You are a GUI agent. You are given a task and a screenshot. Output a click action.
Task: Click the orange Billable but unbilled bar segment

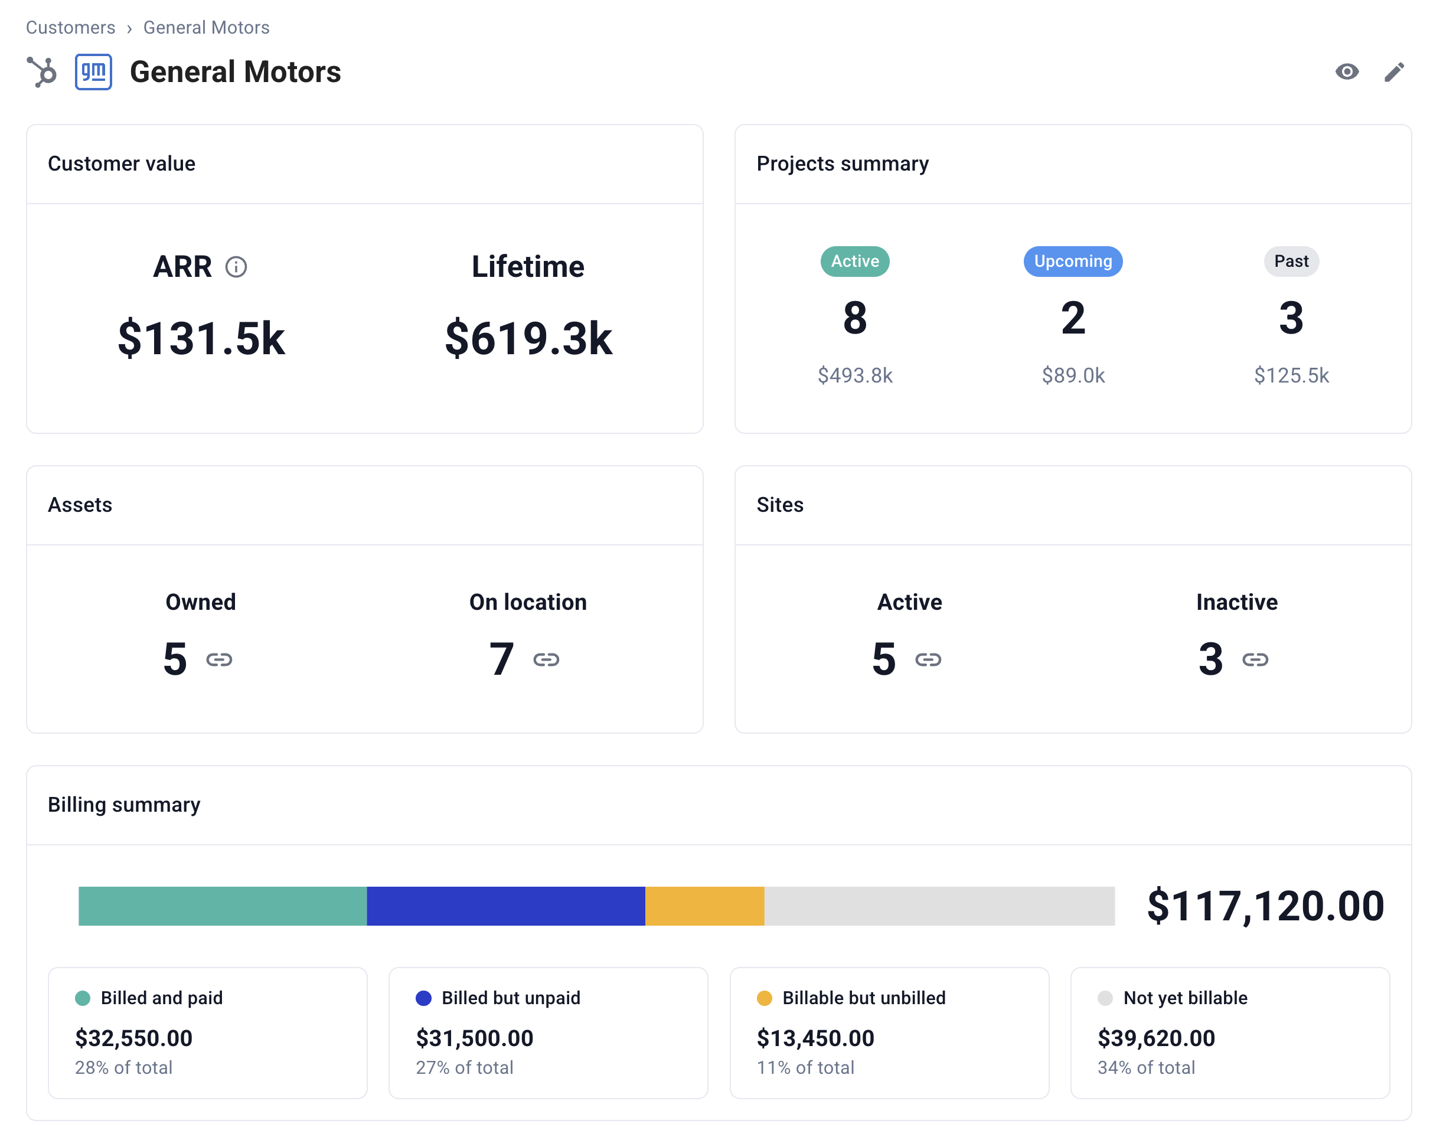(704, 906)
